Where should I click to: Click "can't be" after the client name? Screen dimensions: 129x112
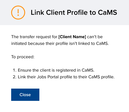[x=95, y=37]
